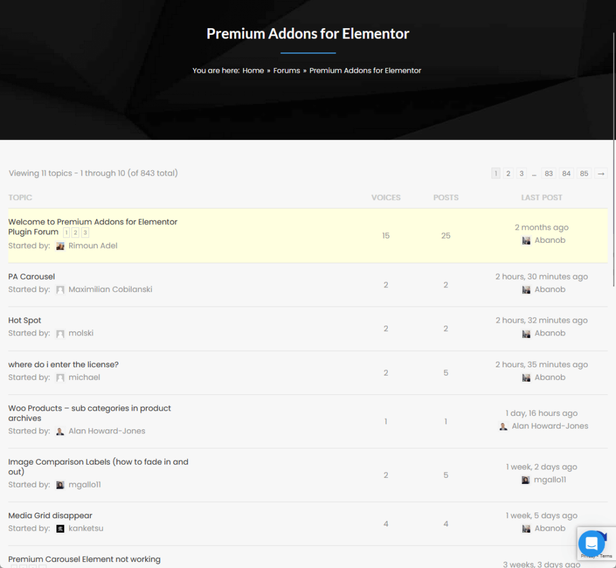The width and height of the screenshot is (616, 568).
Task: Click Abanob's avatar in the Welcome topic row
Action: 525,240
